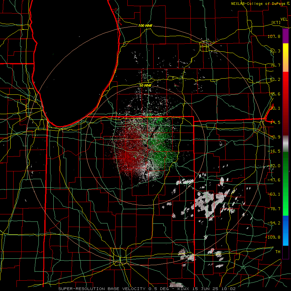Click the [KT] units label
The width and height of the screenshot is (291, 291).
tap(276, 23)
